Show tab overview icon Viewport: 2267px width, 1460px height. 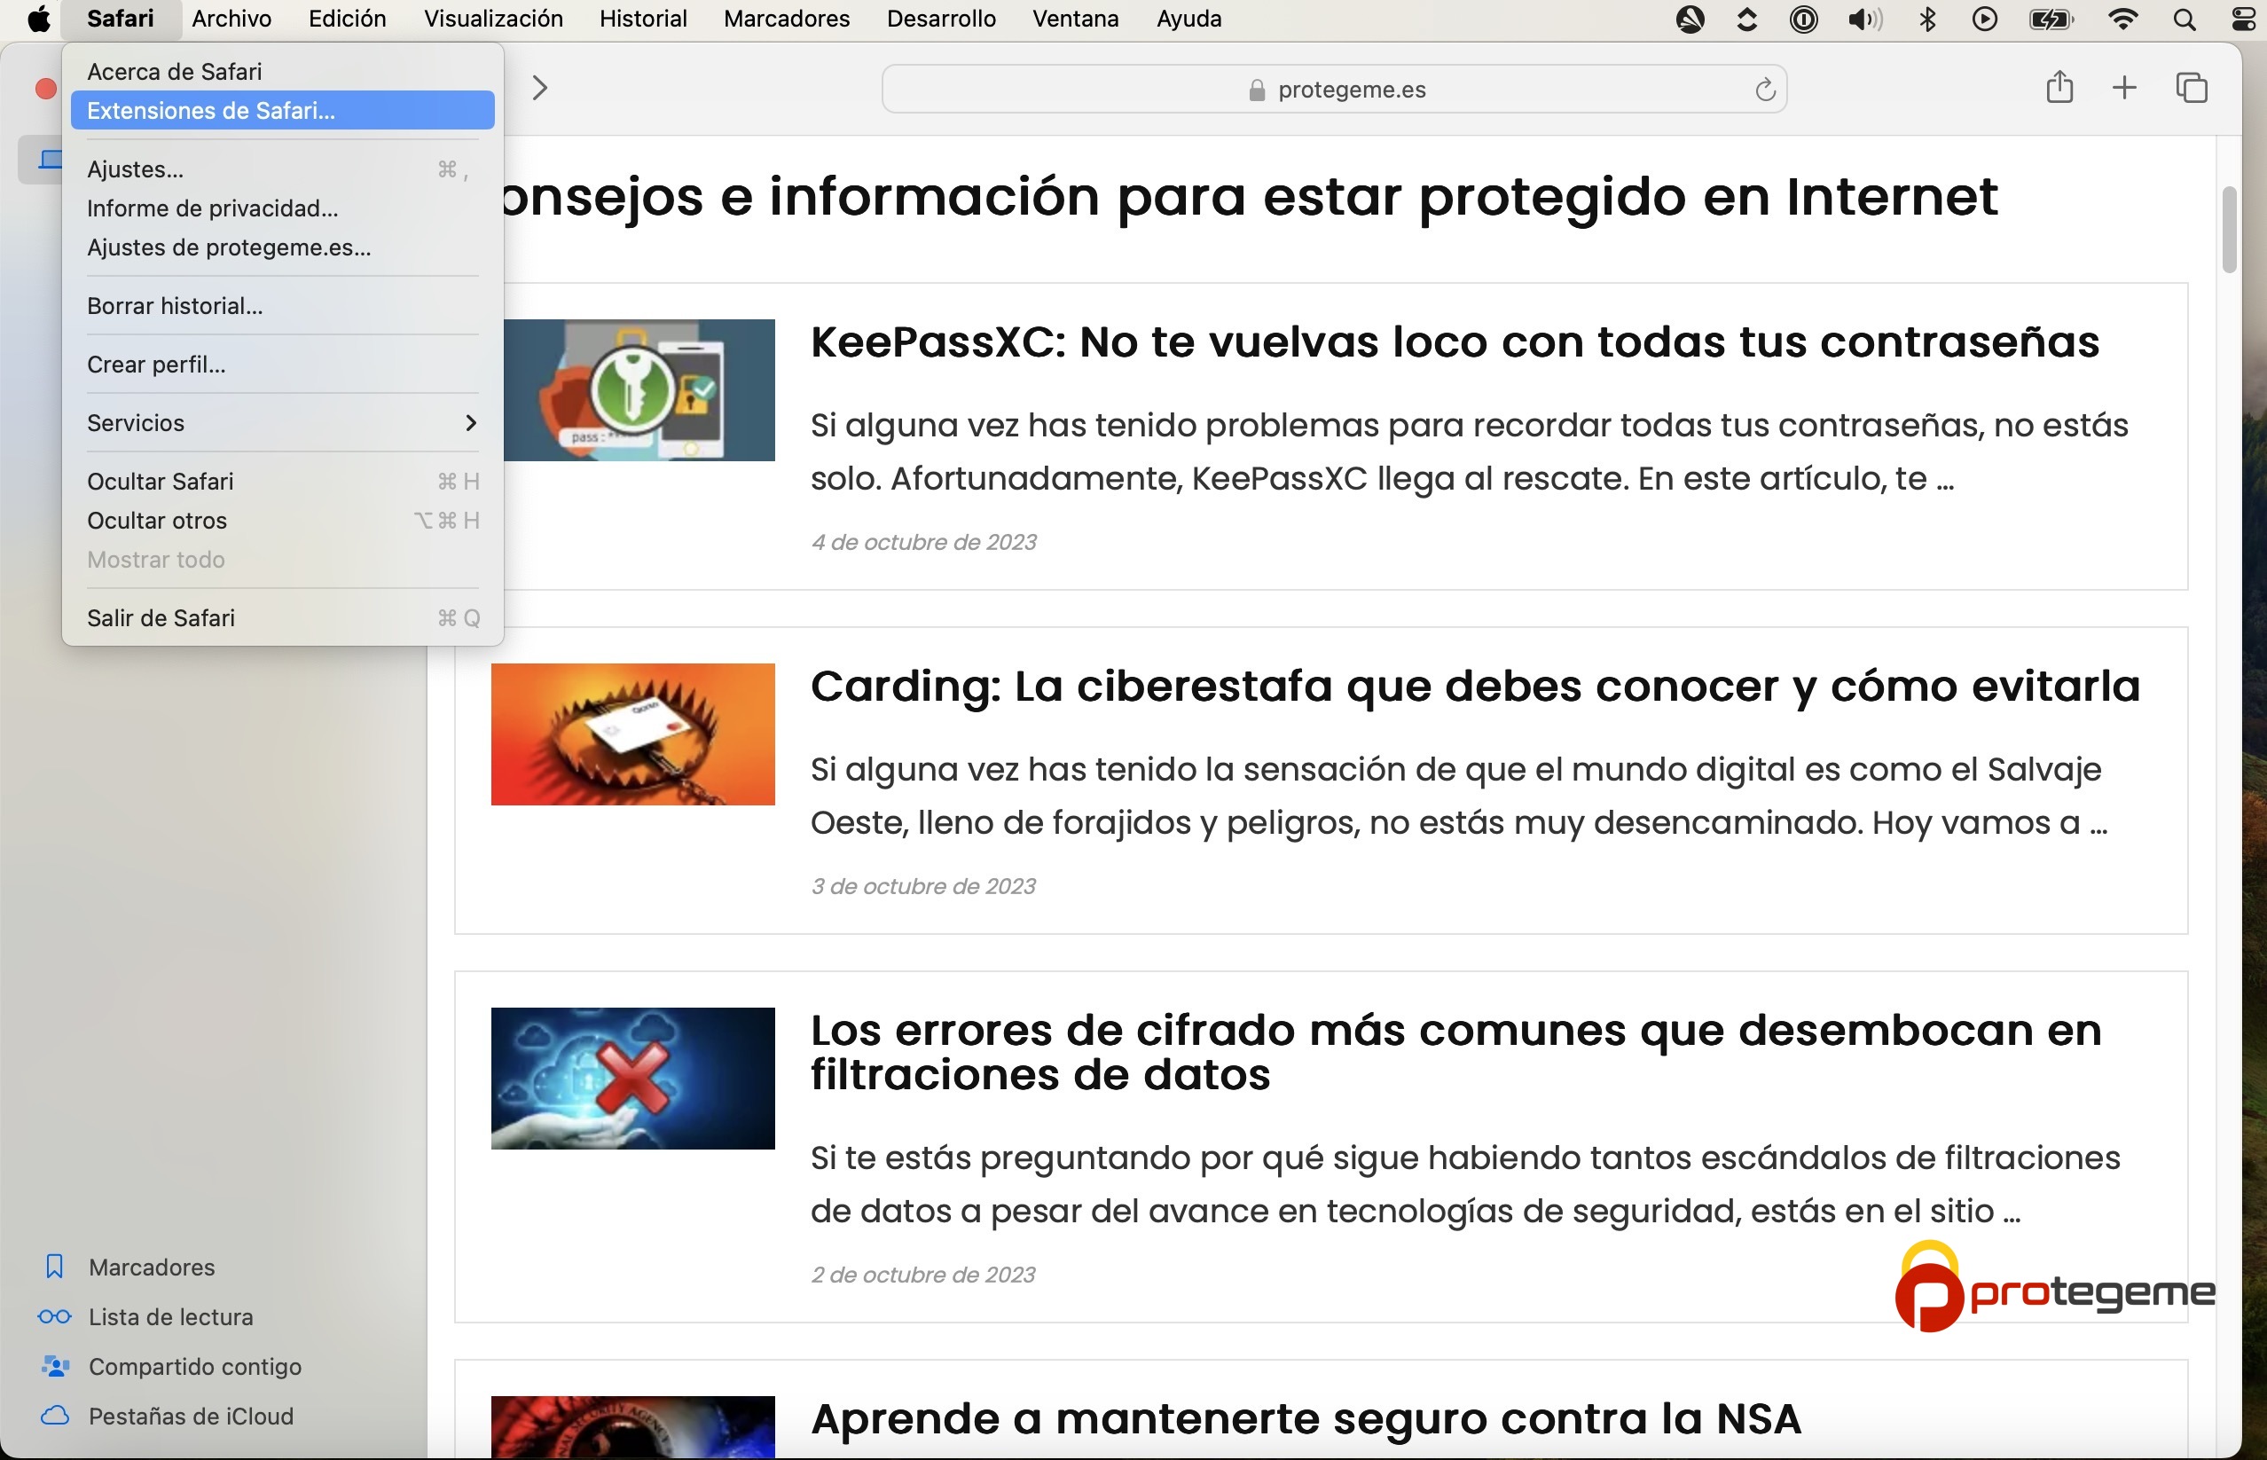tap(2192, 88)
